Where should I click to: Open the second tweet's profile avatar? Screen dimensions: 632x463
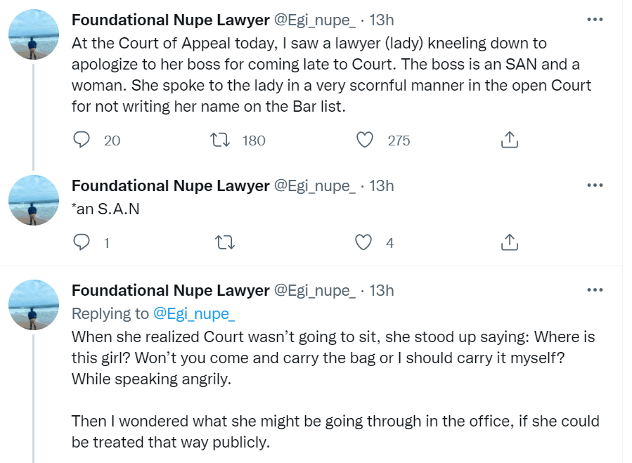click(34, 202)
